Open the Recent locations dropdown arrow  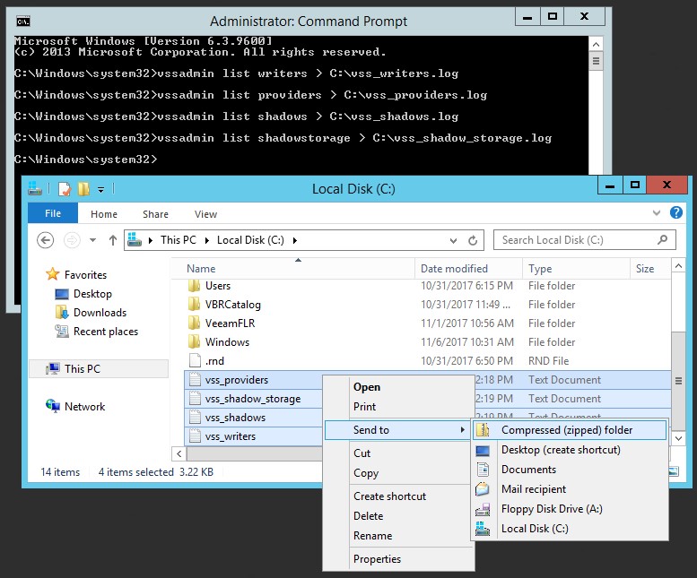[x=92, y=240]
